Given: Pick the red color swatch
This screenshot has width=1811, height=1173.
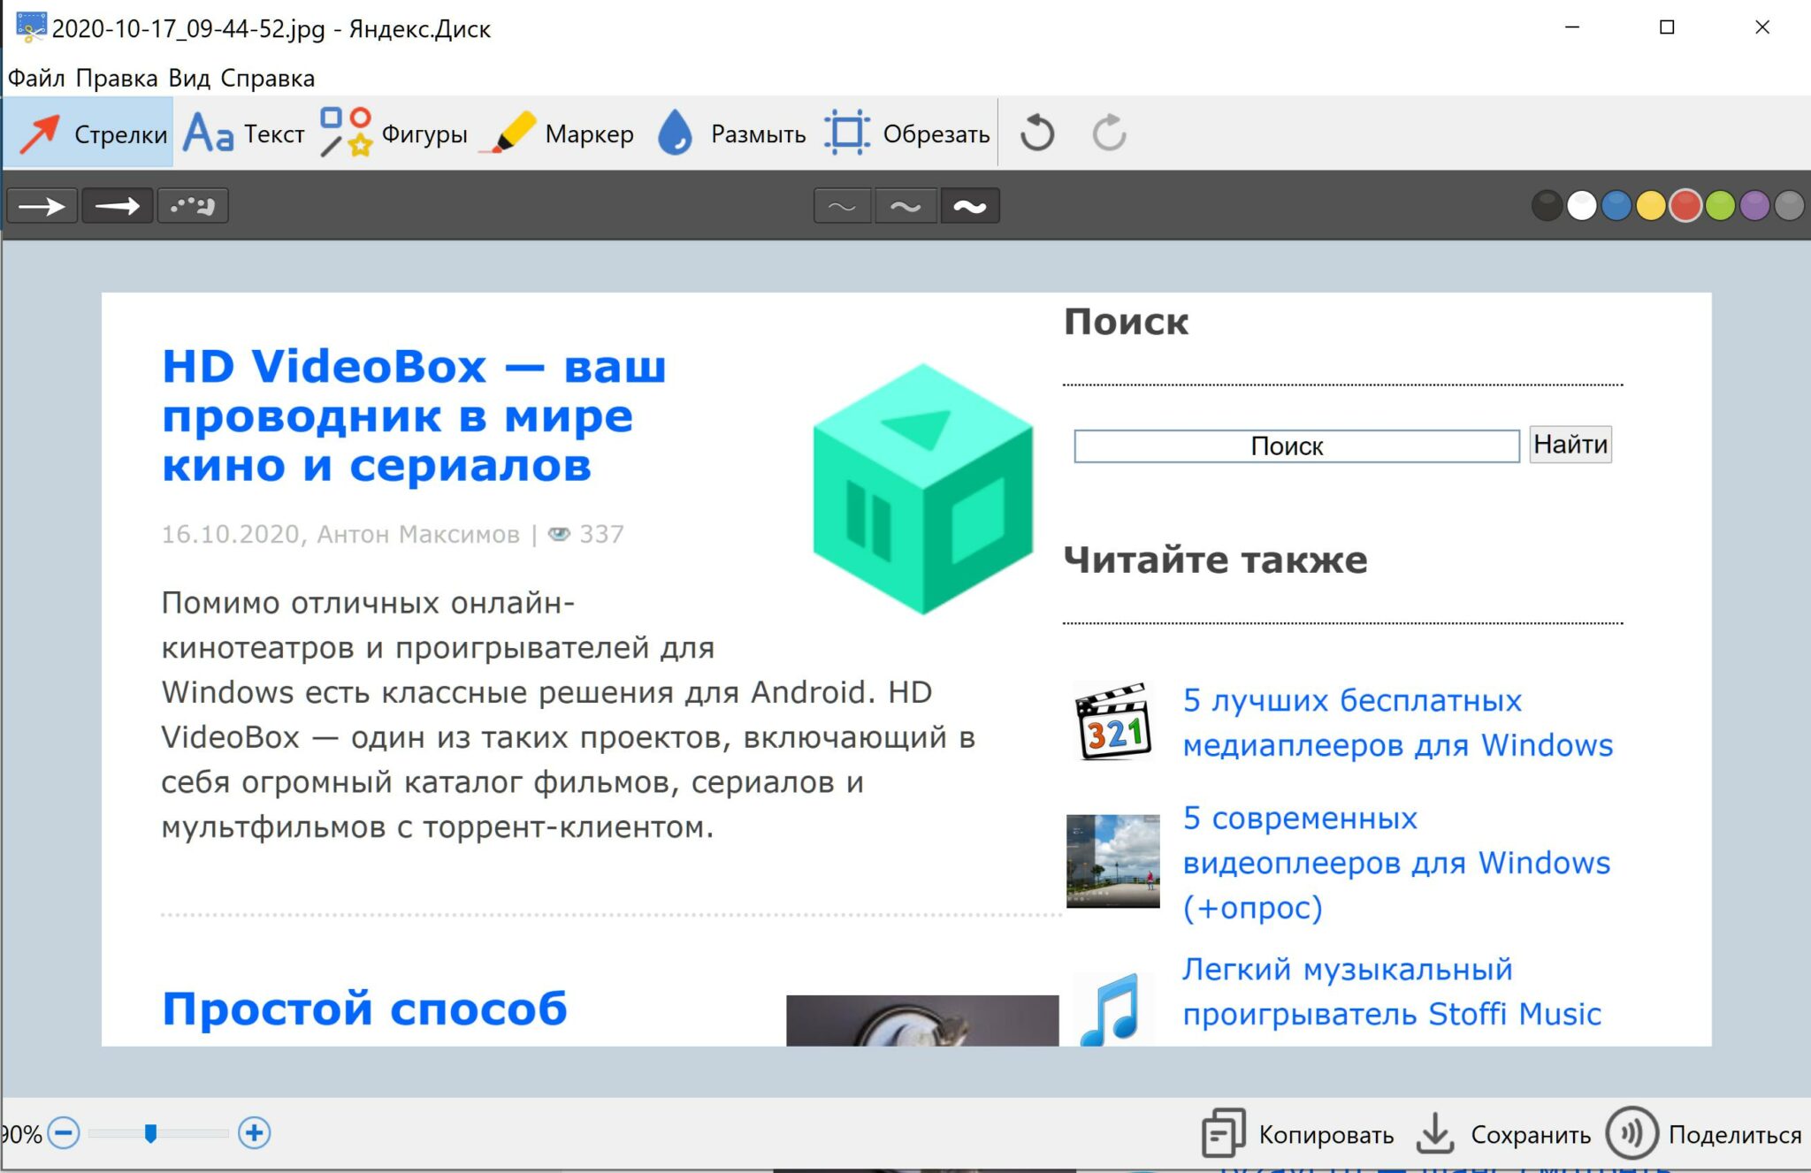Looking at the screenshot, I should pyautogui.click(x=1685, y=206).
